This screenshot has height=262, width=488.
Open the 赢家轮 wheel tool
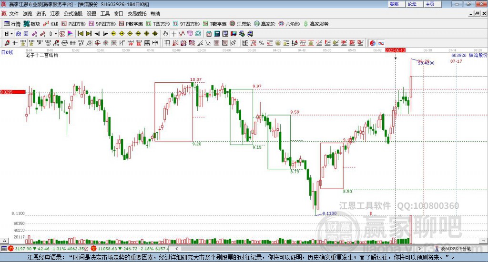click(265, 24)
